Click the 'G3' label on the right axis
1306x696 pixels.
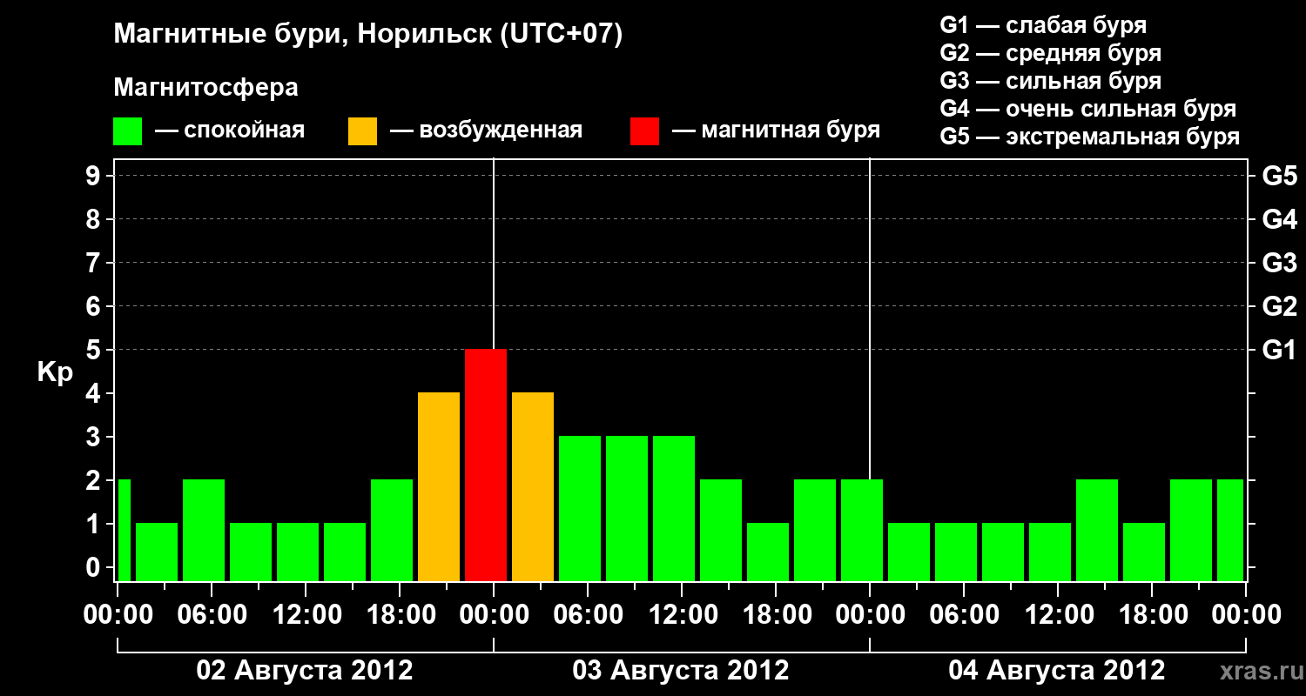pos(1279,263)
